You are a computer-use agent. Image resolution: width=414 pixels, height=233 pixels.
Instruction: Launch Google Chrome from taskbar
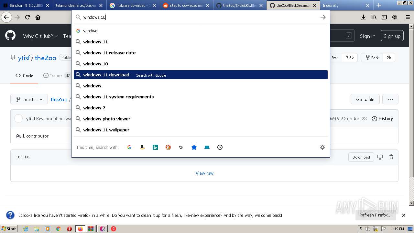coord(58,229)
